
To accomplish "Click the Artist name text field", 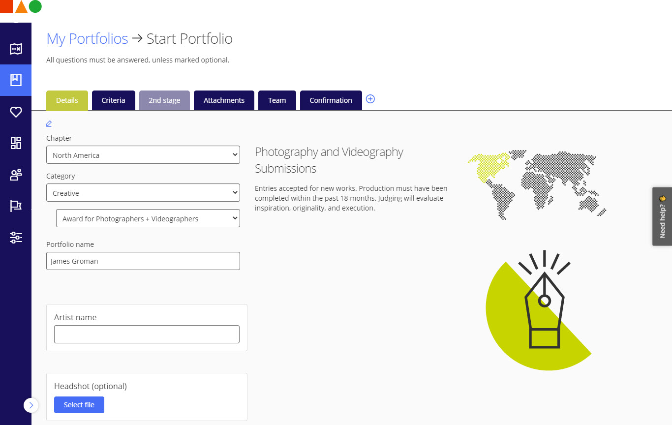I will click(x=147, y=334).
